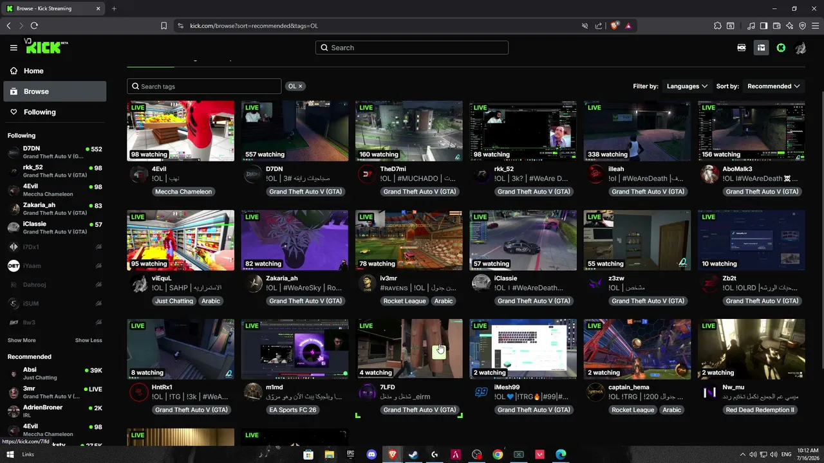Open the Kick hamburger sidebar menu
The image size is (824, 463).
click(14, 48)
